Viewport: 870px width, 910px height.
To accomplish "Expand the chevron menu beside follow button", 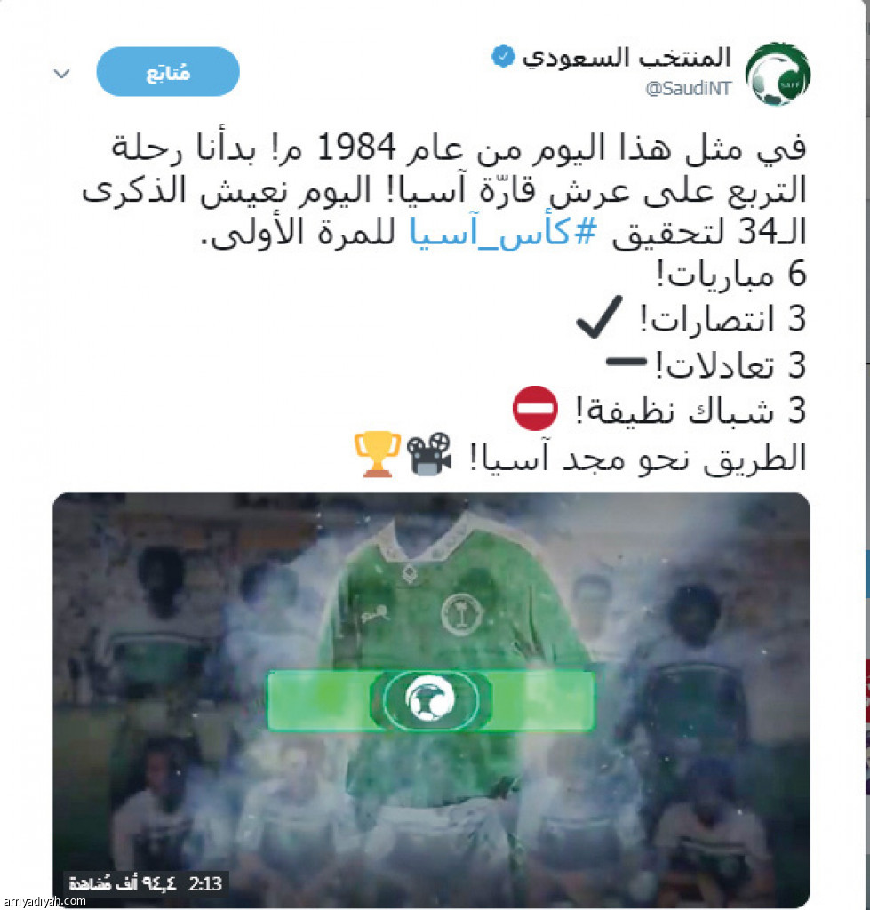I will [61, 74].
